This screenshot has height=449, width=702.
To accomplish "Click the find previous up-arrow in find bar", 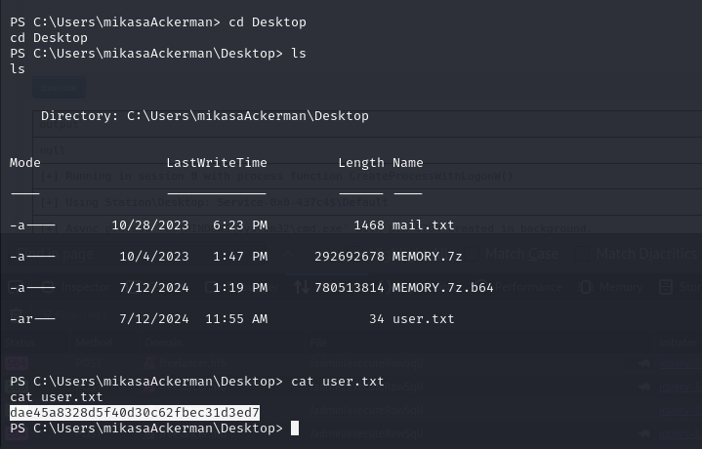I will point(288,254).
